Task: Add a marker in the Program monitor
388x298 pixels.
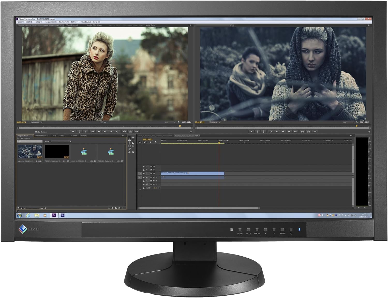Action: click(x=251, y=132)
